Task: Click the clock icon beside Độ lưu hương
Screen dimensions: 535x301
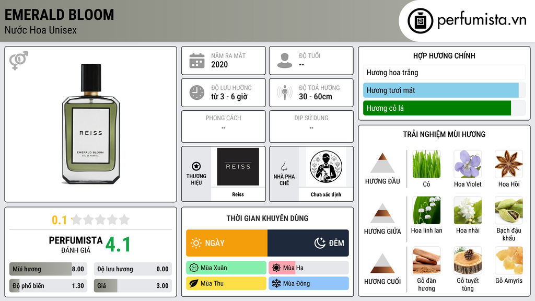Action: click(x=197, y=92)
